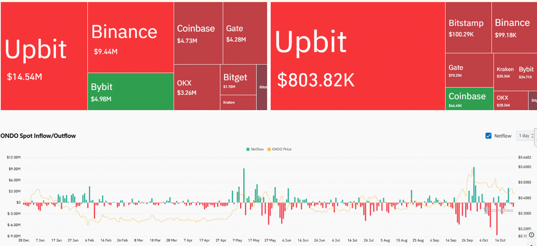Toggle ONDO Price series in legend
Image resolution: width=537 pixels, height=246 pixels.
280,149
